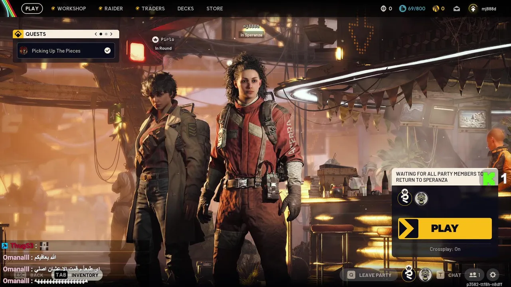The height and width of the screenshot is (287, 511).
Task: Open player name mj888d in the top bar
Action: (489, 9)
